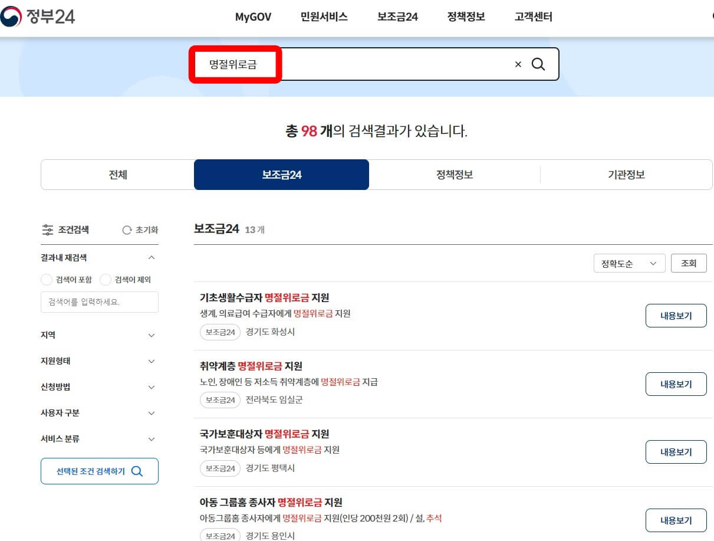The image size is (714, 541).
Task: Expand the 서비스 분류 section
Action: click(152, 438)
